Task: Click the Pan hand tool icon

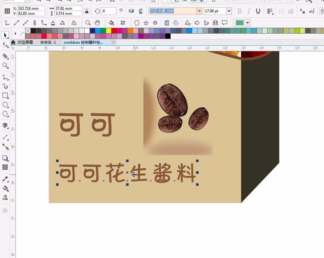Action: click(x=97, y=23)
